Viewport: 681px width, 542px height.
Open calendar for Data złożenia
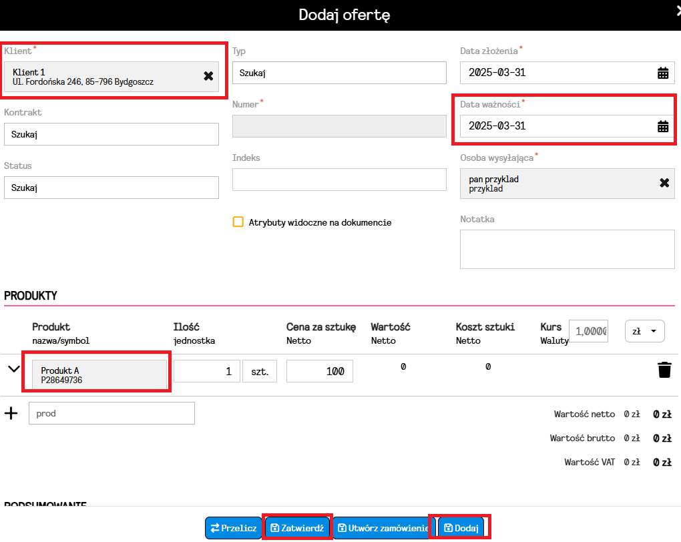click(x=662, y=73)
